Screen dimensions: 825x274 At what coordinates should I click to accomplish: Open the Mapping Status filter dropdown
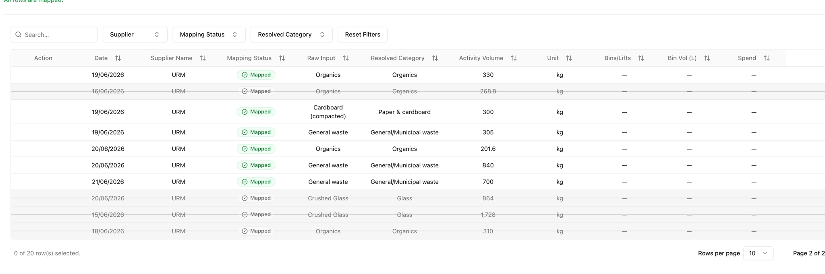pyautogui.click(x=209, y=35)
